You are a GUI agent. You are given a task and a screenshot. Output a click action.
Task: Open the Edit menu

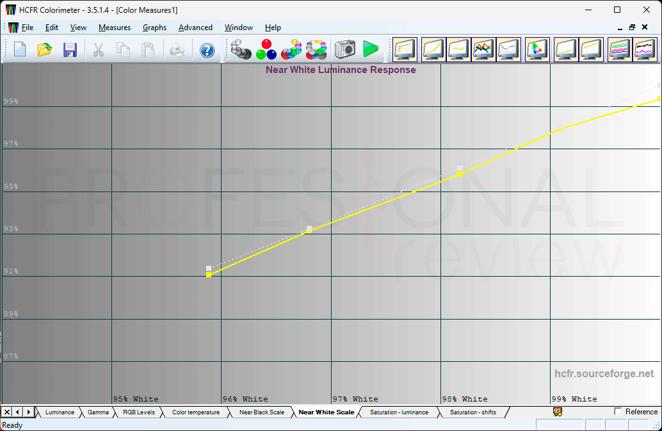[x=51, y=28]
